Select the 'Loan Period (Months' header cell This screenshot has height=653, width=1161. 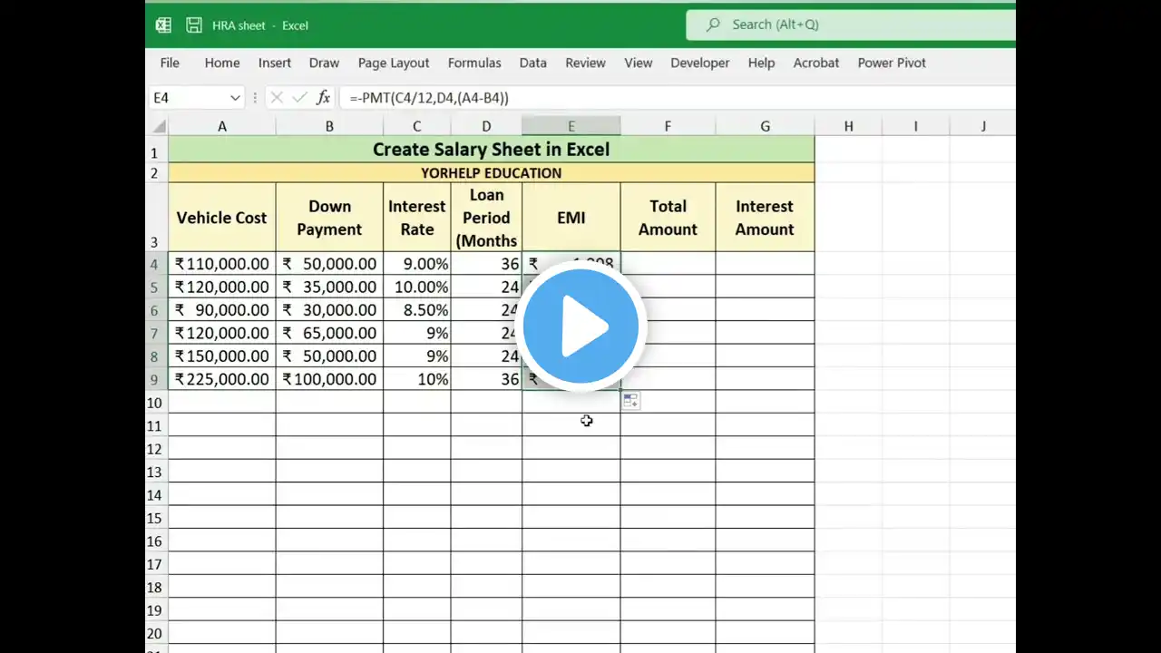(x=486, y=218)
